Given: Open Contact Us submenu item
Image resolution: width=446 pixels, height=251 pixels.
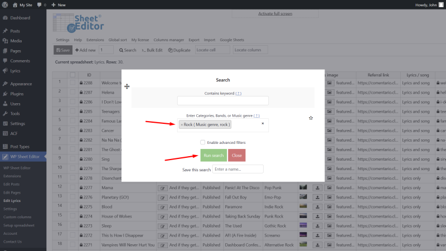Looking at the screenshot, I should pyautogui.click(x=12, y=242).
